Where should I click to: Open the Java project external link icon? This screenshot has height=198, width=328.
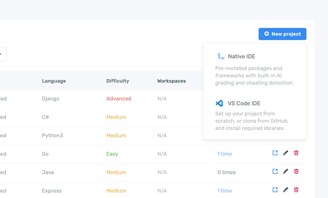(275, 172)
